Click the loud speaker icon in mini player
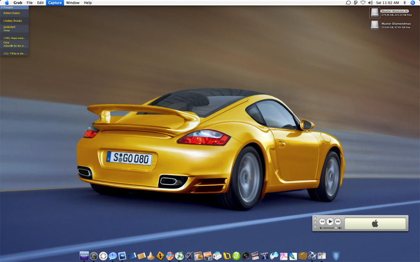This screenshot has width=420, height=262. (x=340, y=228)
